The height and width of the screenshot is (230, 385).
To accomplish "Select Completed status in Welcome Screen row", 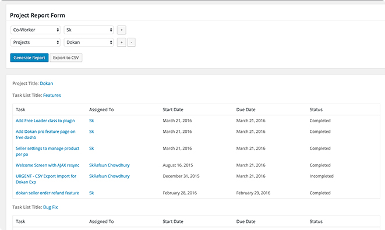I will point(320,165).
